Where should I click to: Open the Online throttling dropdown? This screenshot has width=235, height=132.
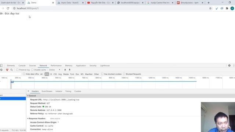click(55, 70)
